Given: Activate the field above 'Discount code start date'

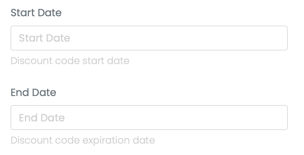Looking at the screenshot, I should 149,38.
